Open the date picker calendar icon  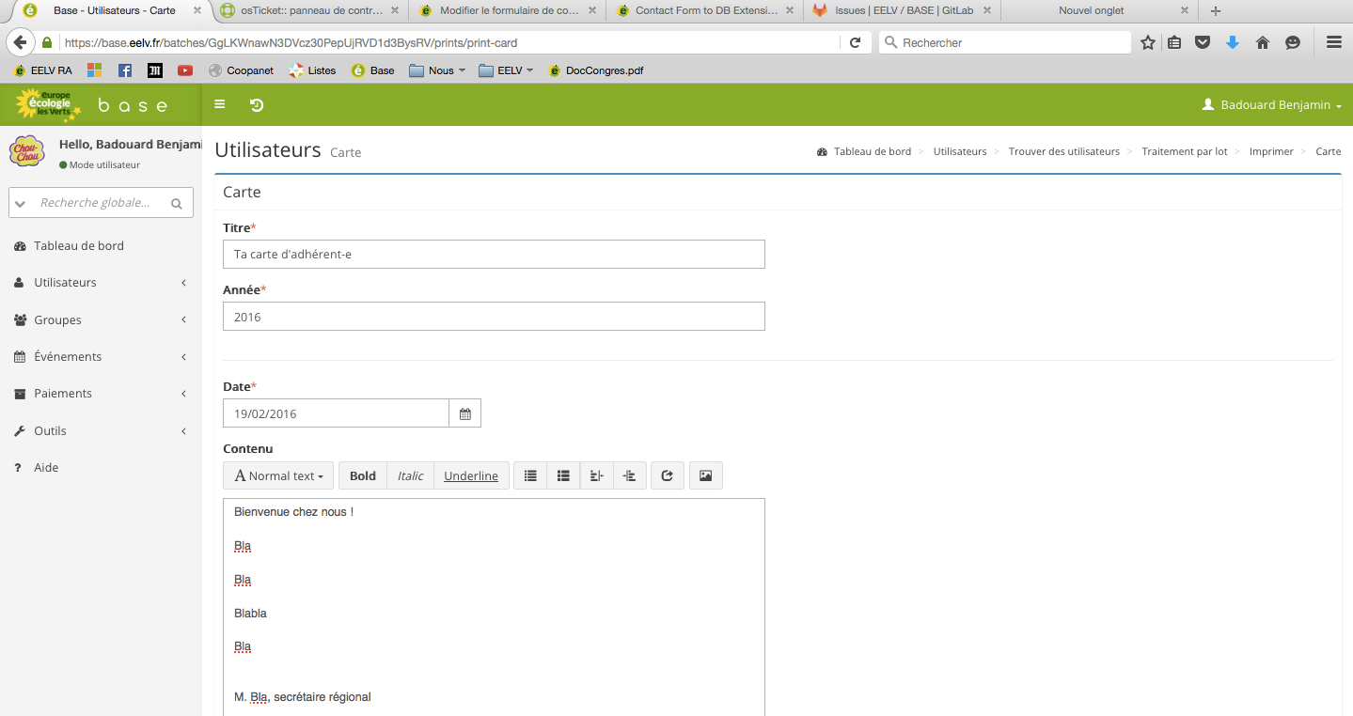click(465, 413)
